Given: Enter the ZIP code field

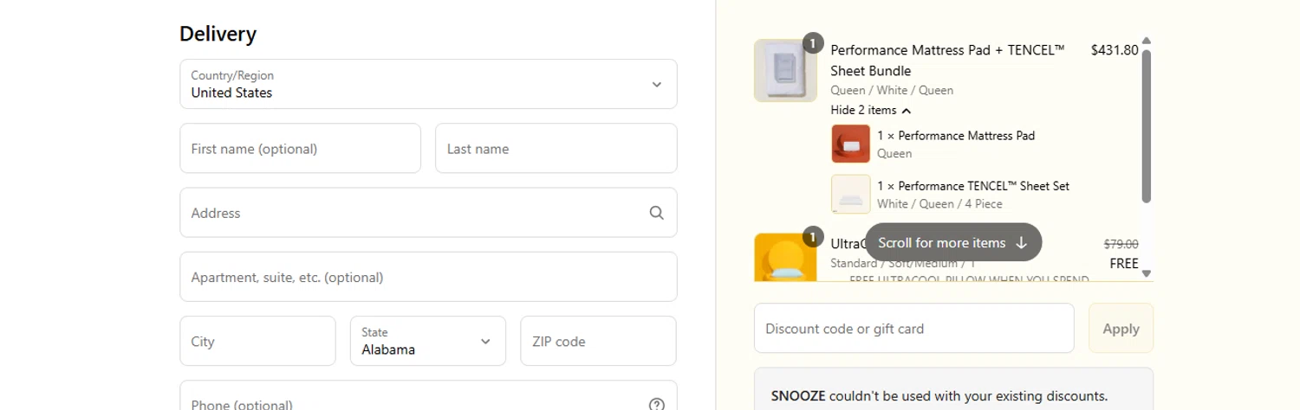Looking at the screenshot, I should point(598,341).
